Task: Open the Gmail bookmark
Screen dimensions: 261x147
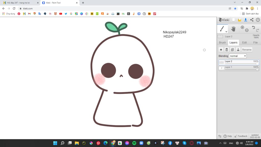Action: point(29,14)
